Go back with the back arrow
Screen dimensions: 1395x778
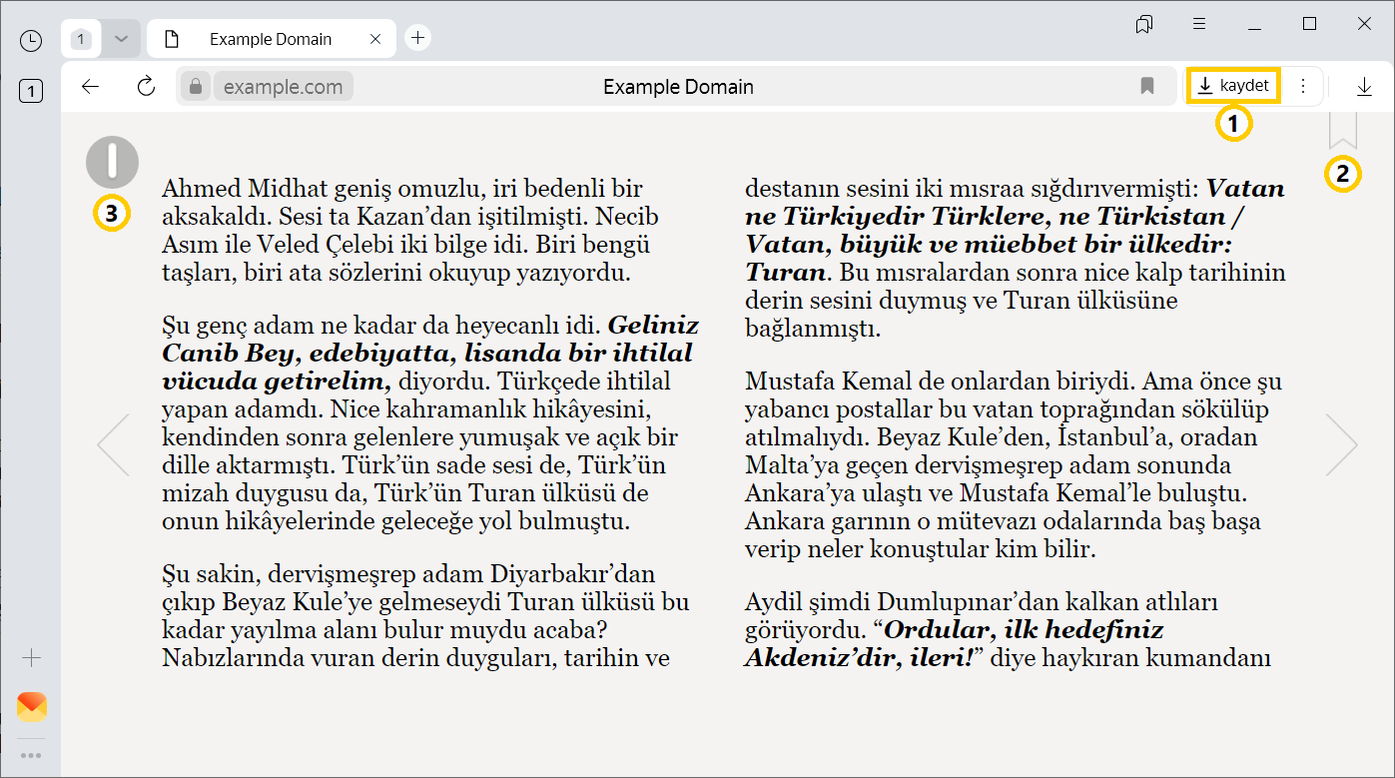click(90, 86)
